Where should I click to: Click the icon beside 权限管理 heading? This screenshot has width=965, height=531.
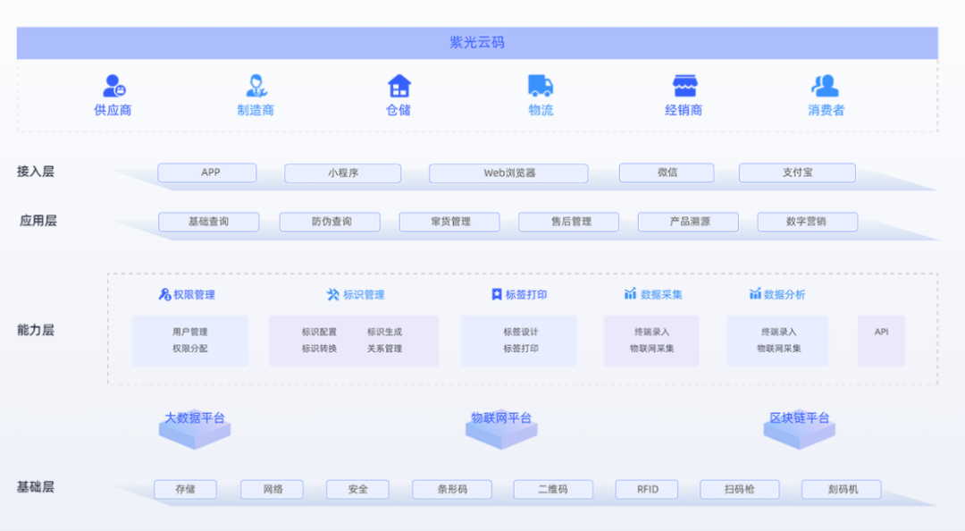point(165,294)
